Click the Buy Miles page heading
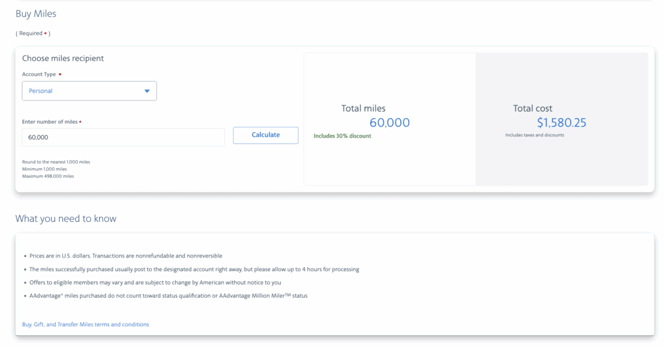Screen dimensions: 664x347 click(36, 14)
